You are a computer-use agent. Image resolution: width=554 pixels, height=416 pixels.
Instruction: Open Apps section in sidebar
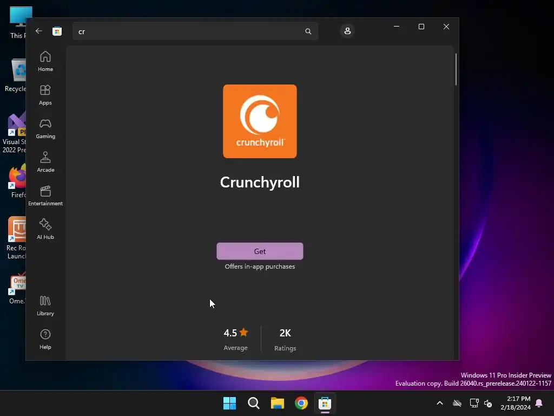click(45, 95)
